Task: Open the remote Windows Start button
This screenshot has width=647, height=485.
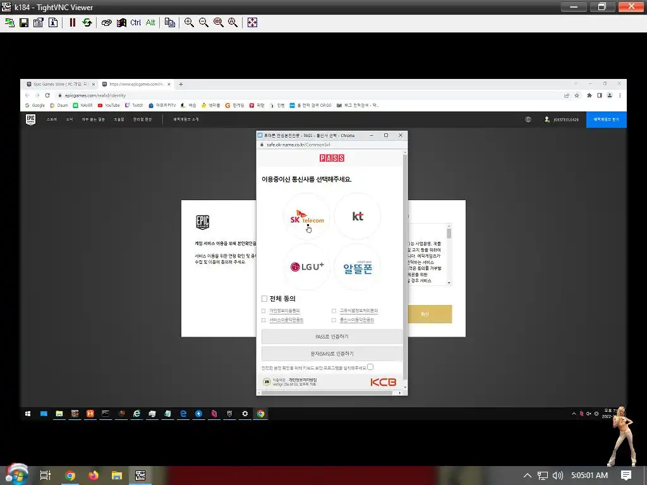Action: (x=28, y=414)
